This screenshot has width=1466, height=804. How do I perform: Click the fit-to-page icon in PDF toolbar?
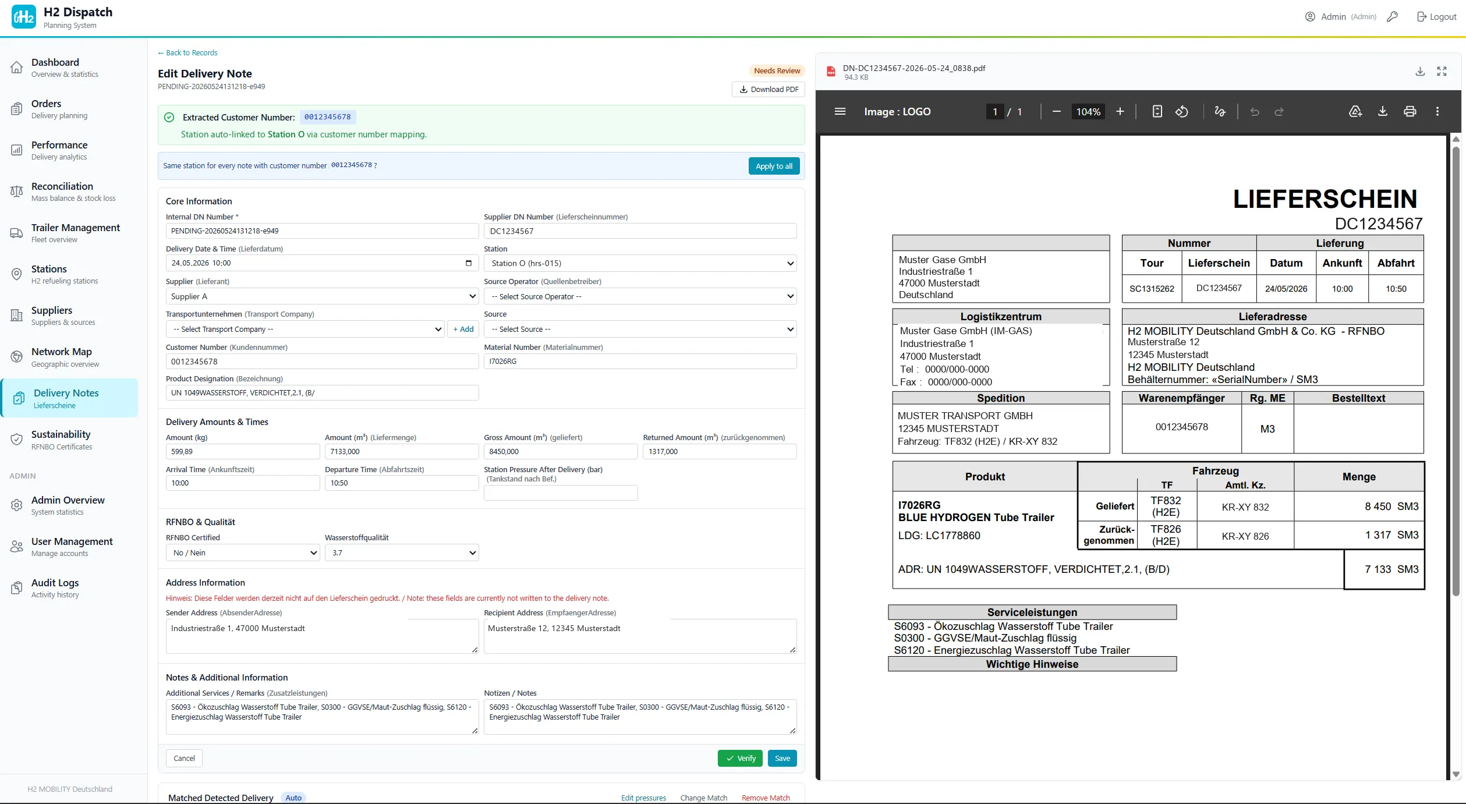1157,111
